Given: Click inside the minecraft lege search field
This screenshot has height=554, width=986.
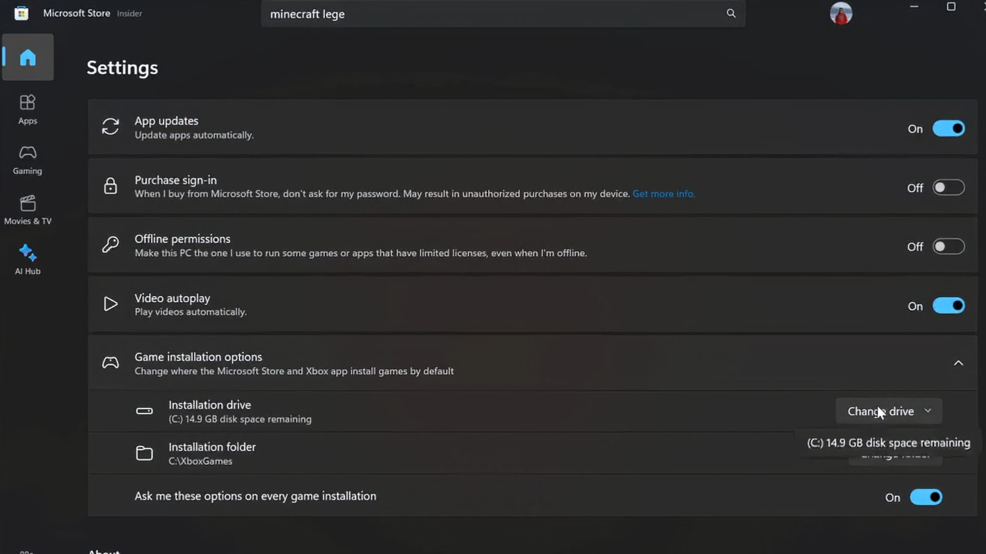Looking at the screenshot, I should tap(462, 14).
